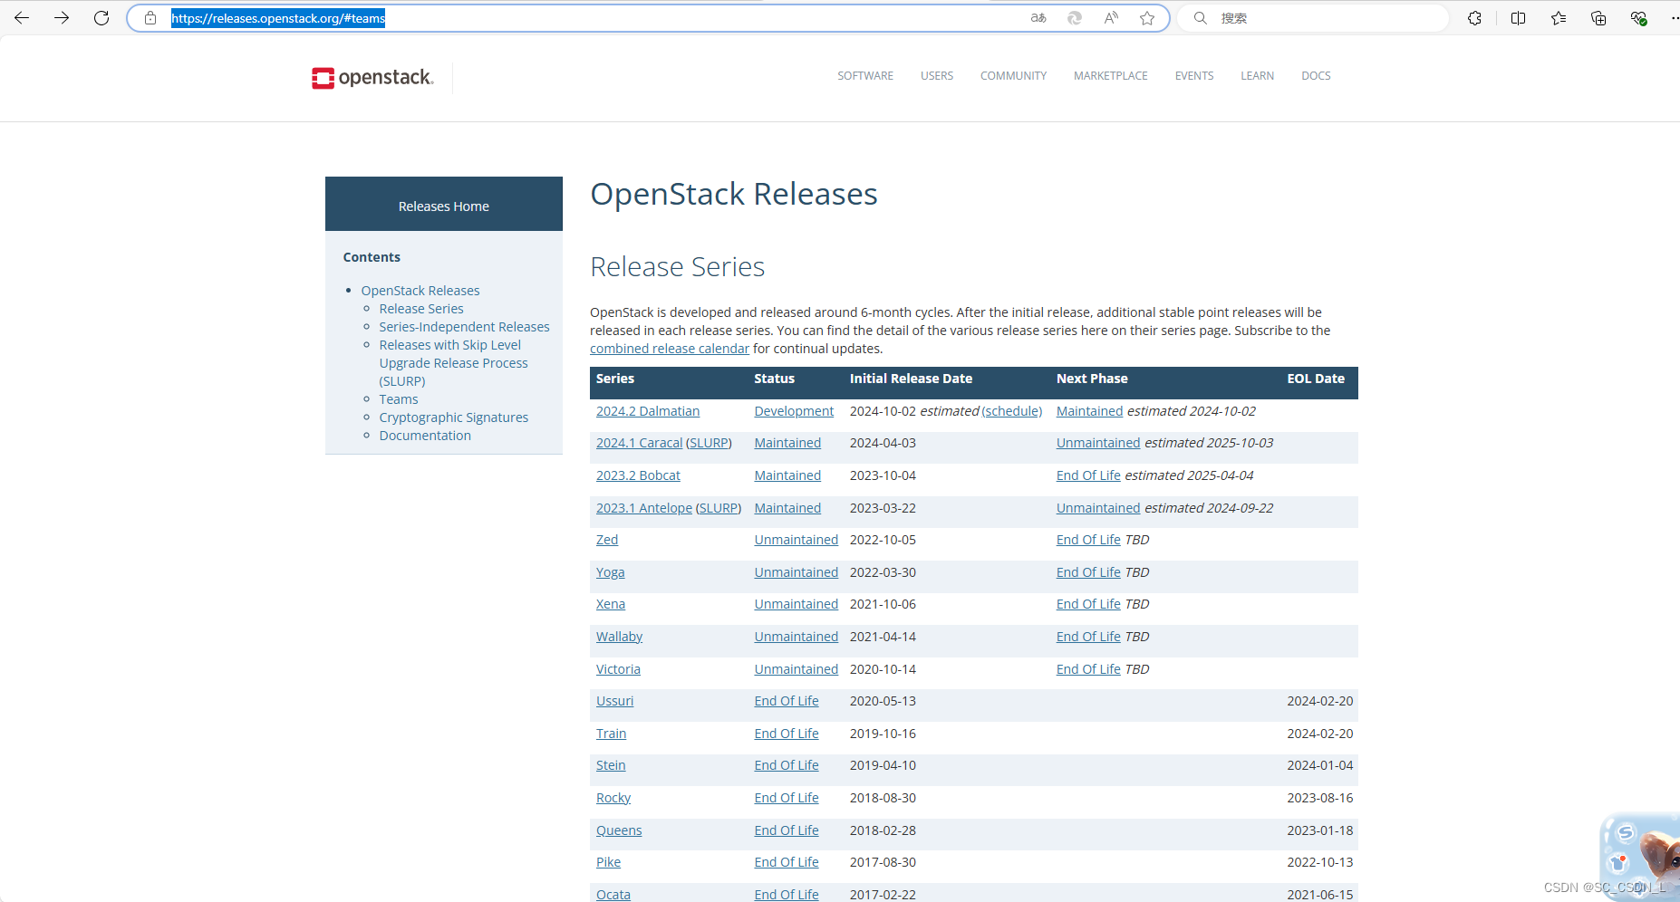Viewport: 1680px width, 902px height.
Task: Select Stein EOL date 2024-01-04
Action: pyautogui.click(x=1320, y=765)
